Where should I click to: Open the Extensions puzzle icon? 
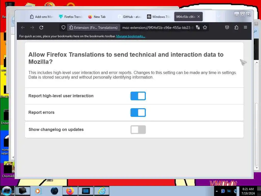tap(236, 28)
